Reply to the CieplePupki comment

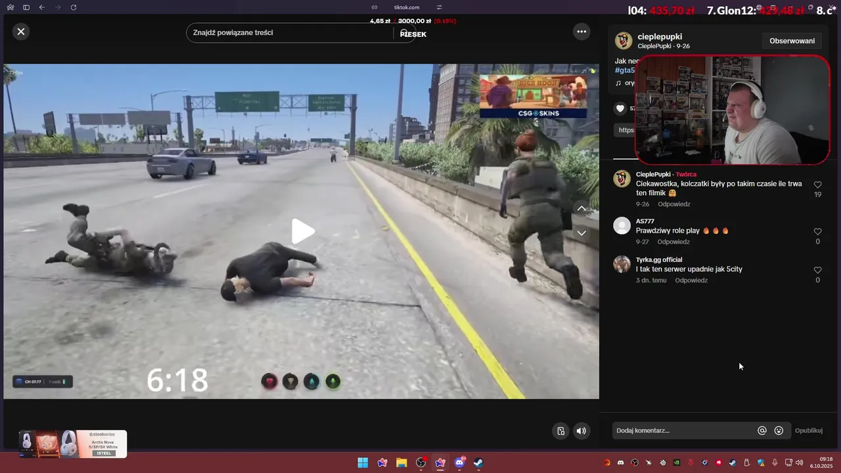673,204
